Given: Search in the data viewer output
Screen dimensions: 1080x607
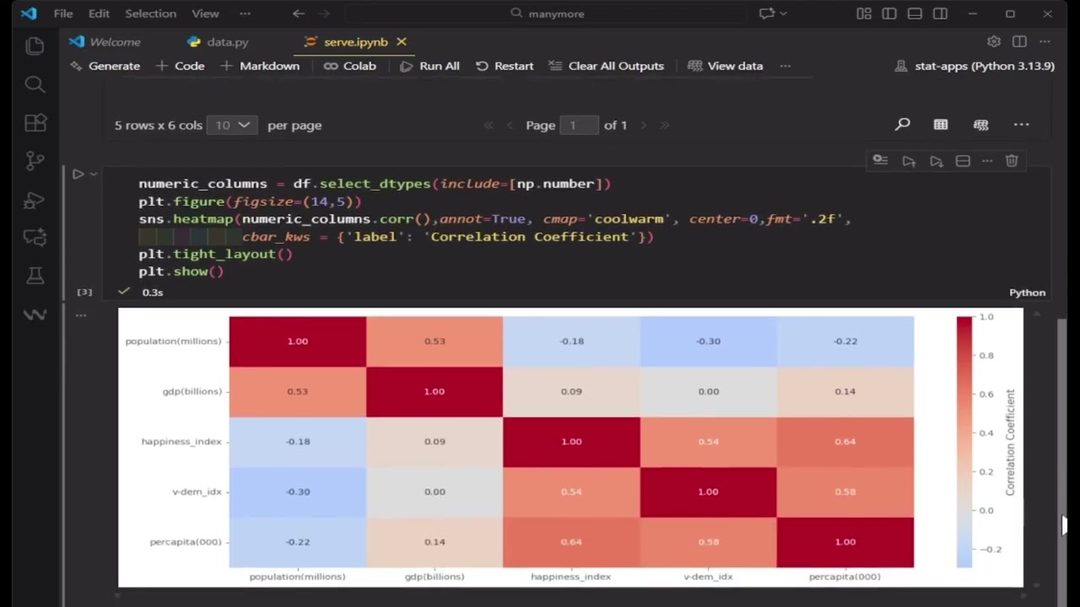Looking at the screenshot, I should 903,125.
